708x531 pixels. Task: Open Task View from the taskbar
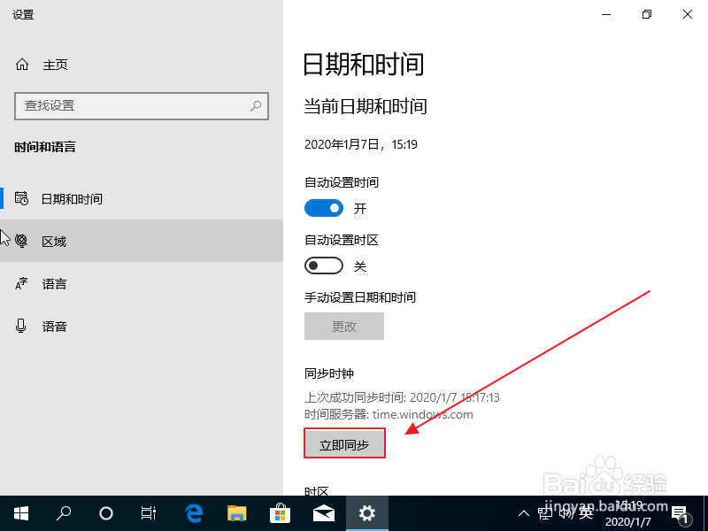click(148, 513)
